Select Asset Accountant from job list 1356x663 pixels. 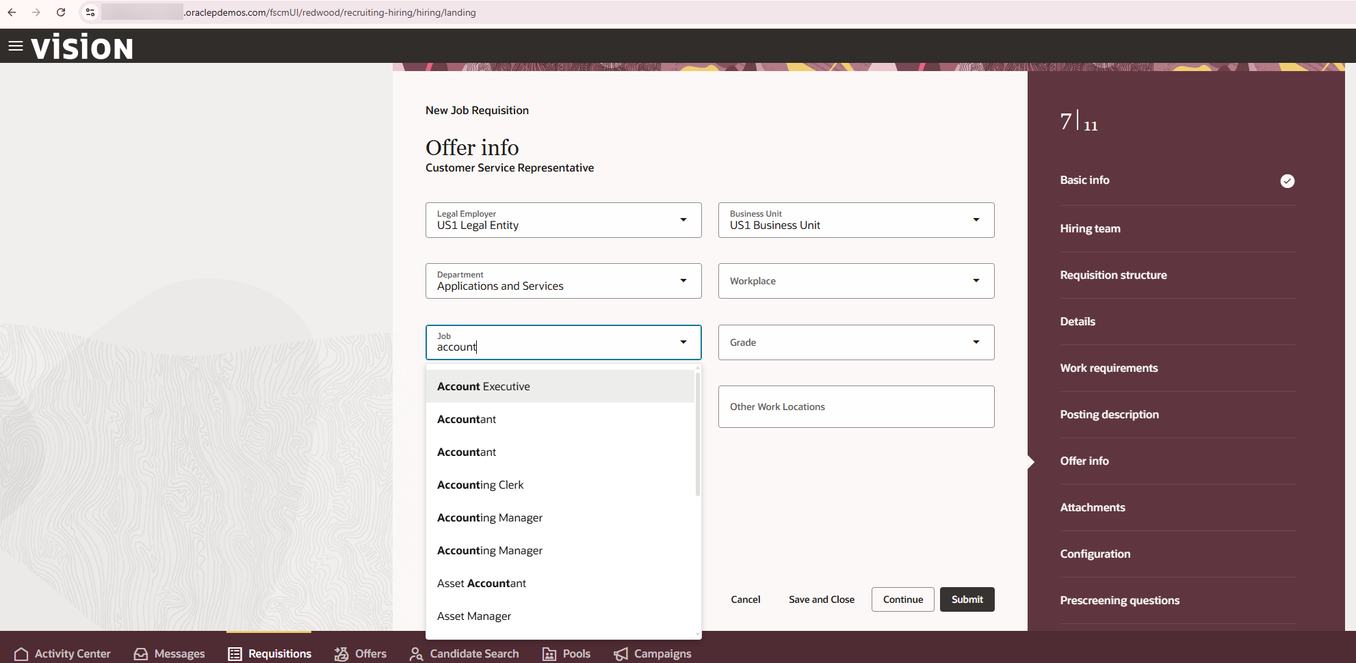tap(560, 583)
